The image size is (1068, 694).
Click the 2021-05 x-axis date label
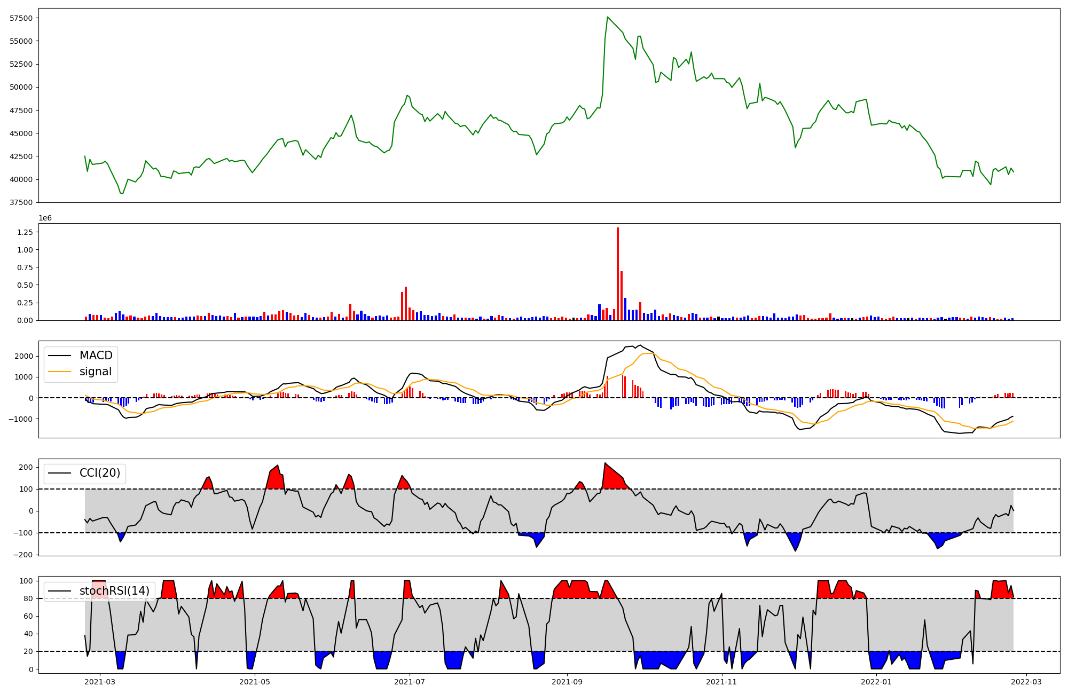click(255, 681)
